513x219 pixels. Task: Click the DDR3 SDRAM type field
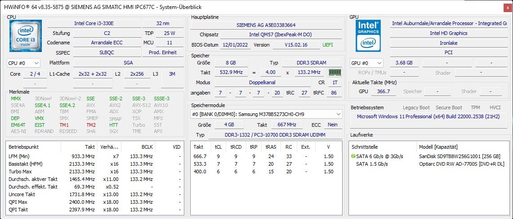(x=312, y=63)
